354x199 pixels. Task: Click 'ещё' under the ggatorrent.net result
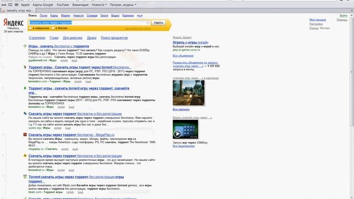pos(74,60)
